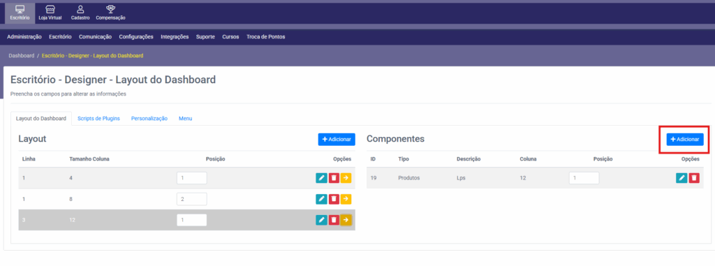
Task: Edit layout row with column size 12
Action: pyautogui.click(x=321, y=220)
